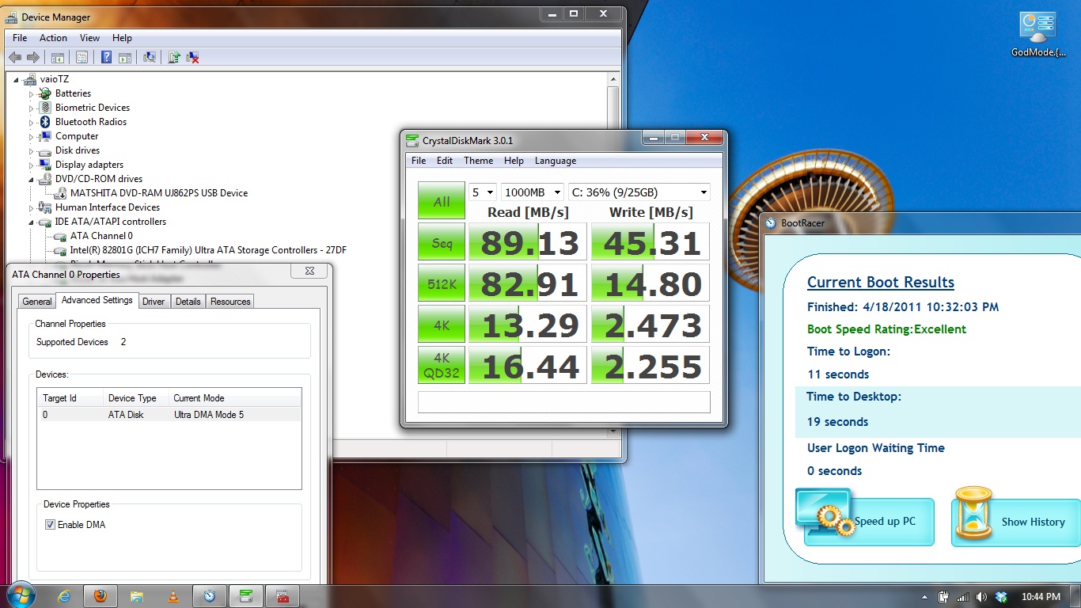Run the 4K benchmark test
Image resolution: width=1081 pixels, height=608 pixels.
(x=442, y=325)
